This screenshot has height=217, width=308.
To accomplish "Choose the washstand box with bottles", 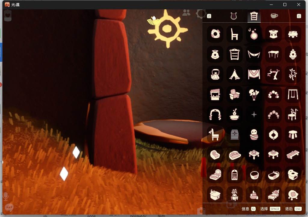I will pyautogui.click(x=215, y=195).
